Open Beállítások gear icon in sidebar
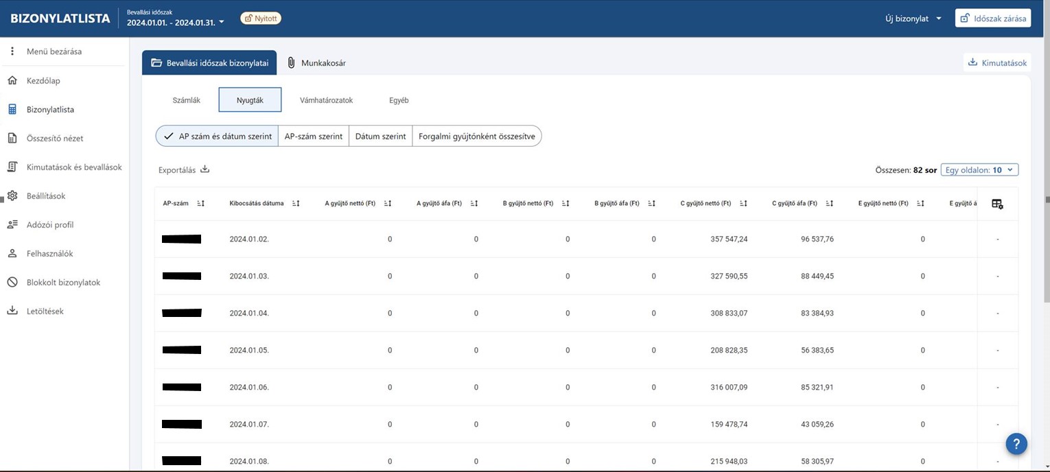 [x=12, y=196]
